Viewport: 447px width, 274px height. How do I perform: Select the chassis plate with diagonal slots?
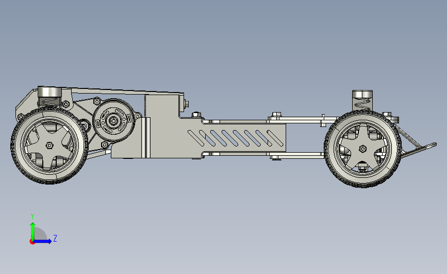click(236, 138)
